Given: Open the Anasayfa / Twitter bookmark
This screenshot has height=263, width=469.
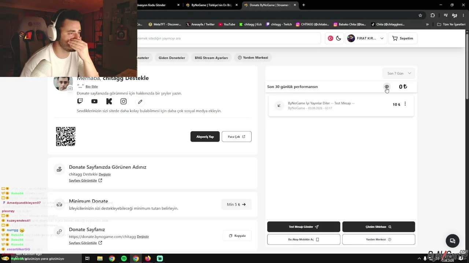Looking at the screenshot, I should [x=200, y=24].
